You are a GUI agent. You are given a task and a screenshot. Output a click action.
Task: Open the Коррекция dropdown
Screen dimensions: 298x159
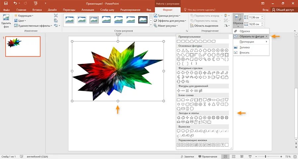pyautogui.click(x=24, y=16)
